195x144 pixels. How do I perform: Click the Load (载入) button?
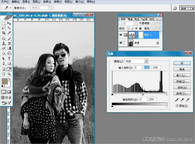[182, 75]
